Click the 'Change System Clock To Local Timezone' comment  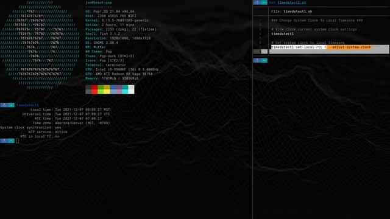tap(317, 20)
